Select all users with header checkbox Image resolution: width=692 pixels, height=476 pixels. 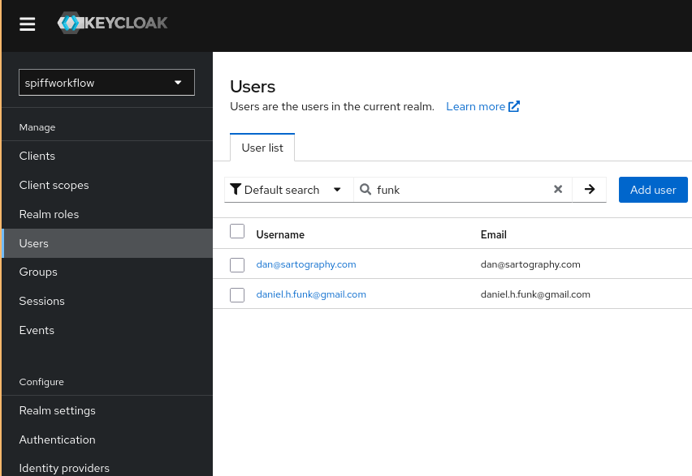[237, 231]
